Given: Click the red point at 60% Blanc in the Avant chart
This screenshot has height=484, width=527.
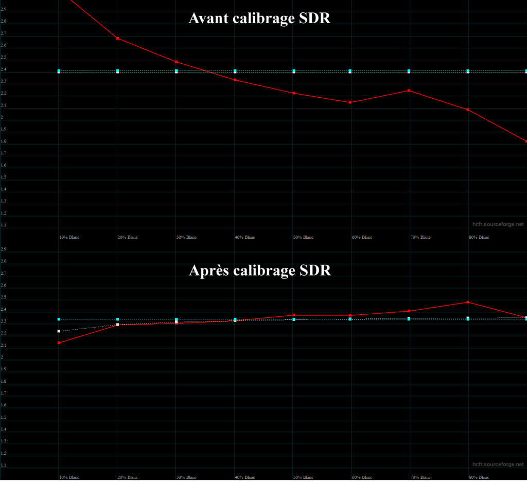Looking at the screenshot, I should 350,102.
